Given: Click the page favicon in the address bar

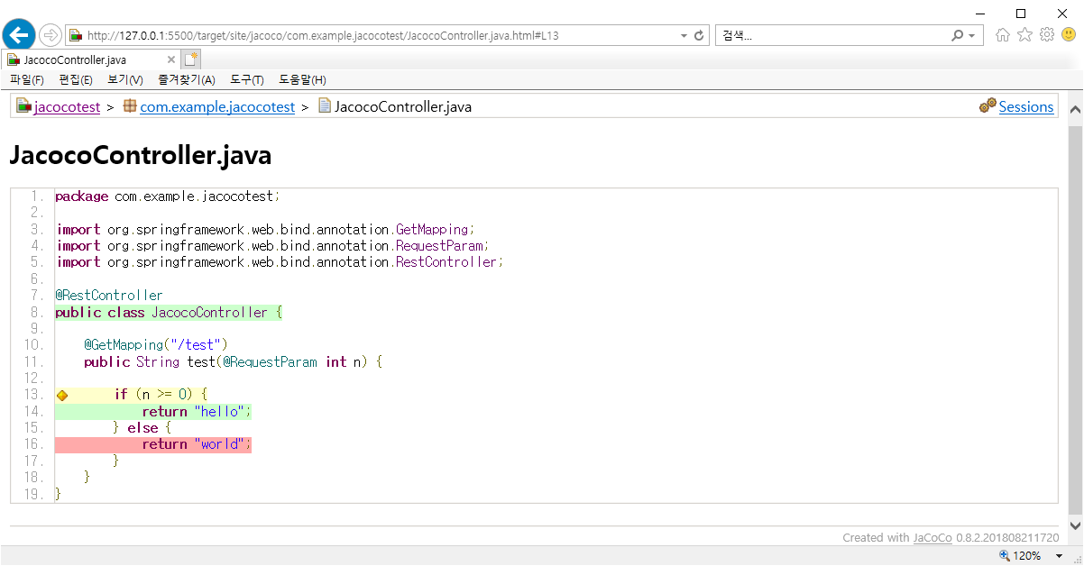Looking at the screenshot, I should click(x=76, y=36).
